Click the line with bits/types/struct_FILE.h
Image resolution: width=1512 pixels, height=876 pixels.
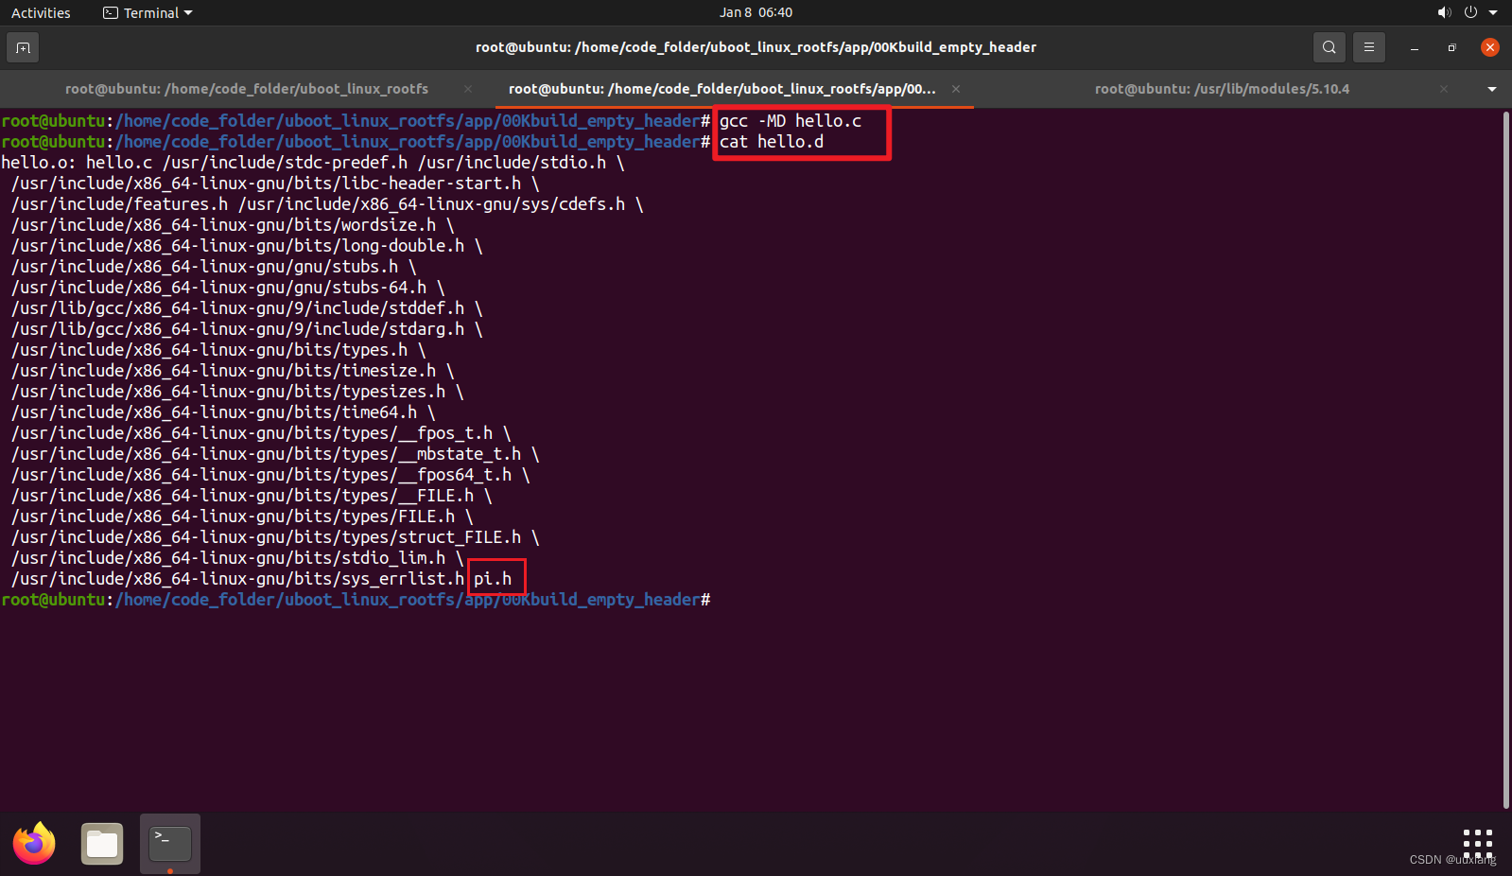275,537
